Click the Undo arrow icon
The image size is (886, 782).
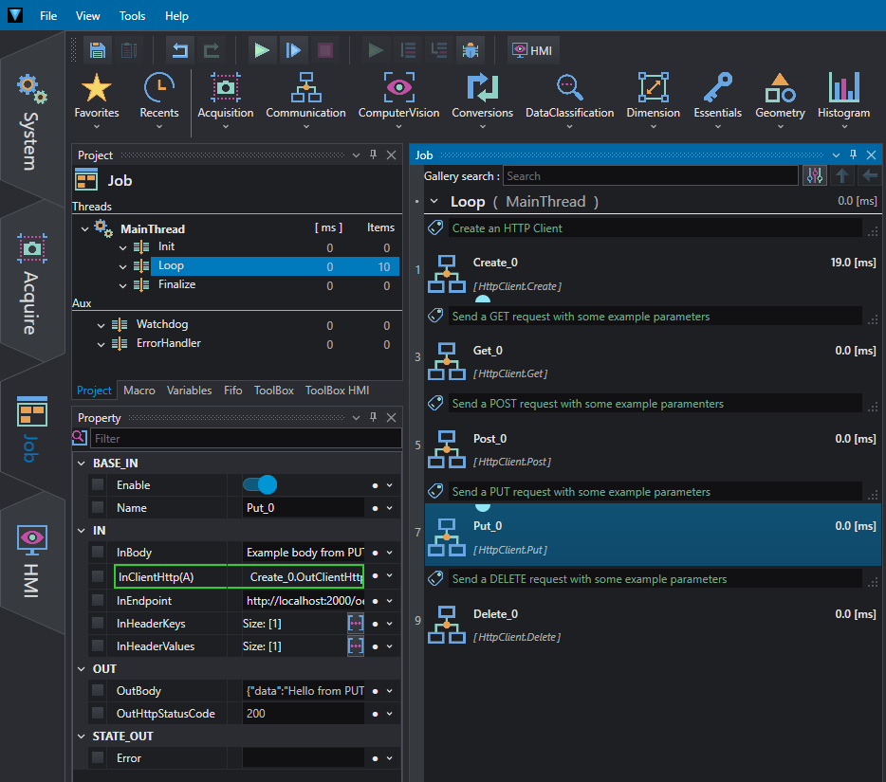180,50
